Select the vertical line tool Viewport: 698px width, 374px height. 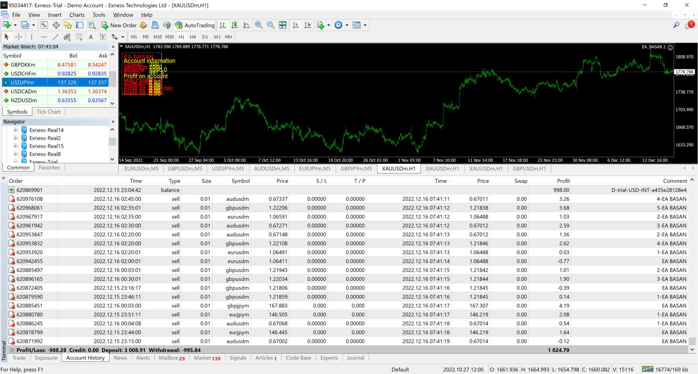32,37
